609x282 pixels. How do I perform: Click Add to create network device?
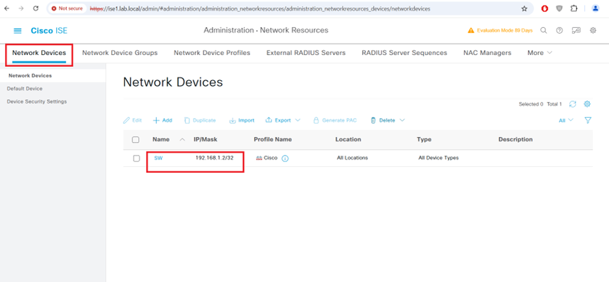[163, 120]
